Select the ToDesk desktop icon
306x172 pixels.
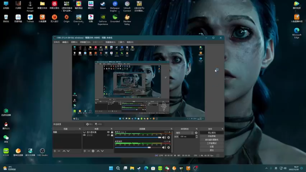click(30, 18)
